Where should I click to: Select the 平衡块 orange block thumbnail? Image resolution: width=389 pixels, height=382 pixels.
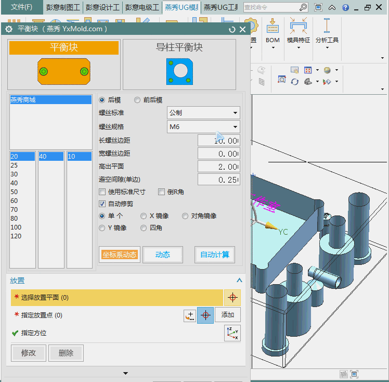pyautogui.click(x=64, y=71)
